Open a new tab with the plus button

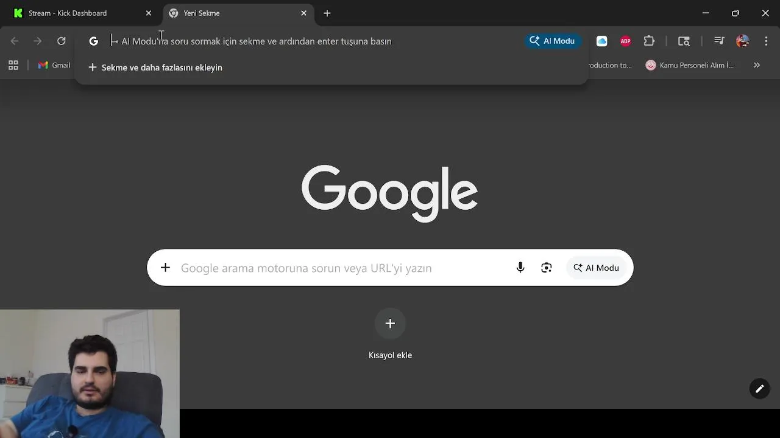327,13
